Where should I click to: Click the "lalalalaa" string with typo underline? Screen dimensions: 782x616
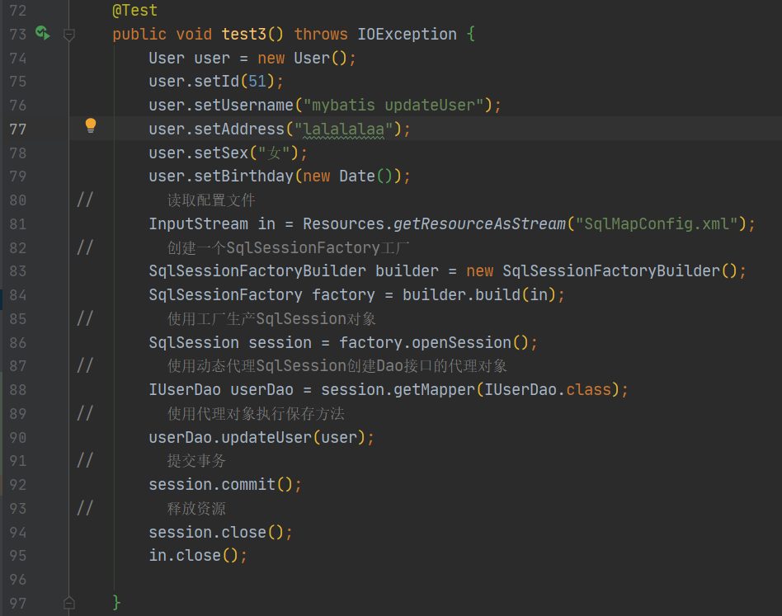344,129
